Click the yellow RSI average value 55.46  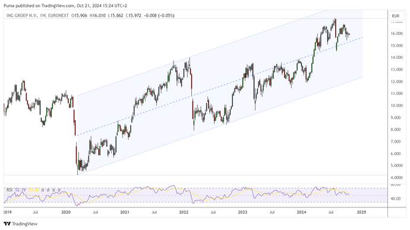33,190
